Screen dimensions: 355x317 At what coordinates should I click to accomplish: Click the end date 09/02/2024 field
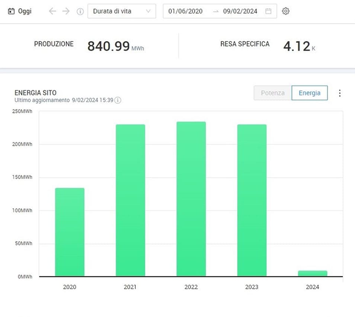pos(240,11)
